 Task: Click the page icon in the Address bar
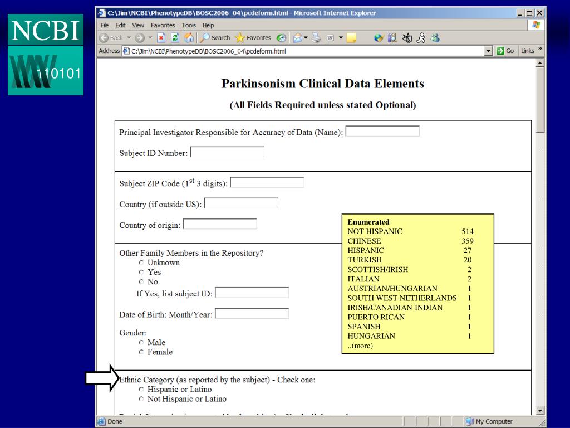[126, 51]
